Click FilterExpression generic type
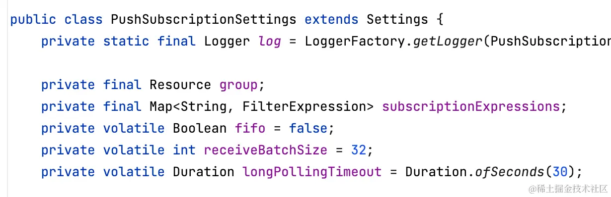Viewport: 611px width, 197px height. coord(312,106)
